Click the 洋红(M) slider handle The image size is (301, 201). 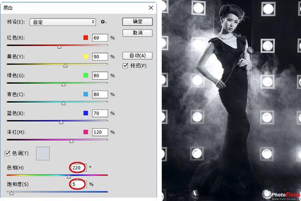[72, 141]
